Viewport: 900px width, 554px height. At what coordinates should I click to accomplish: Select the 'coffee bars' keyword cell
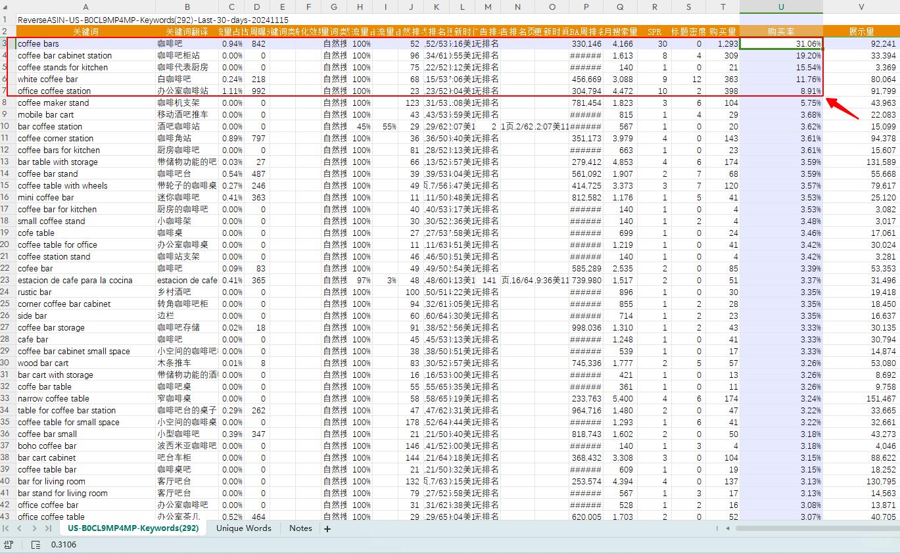(85, 43)
